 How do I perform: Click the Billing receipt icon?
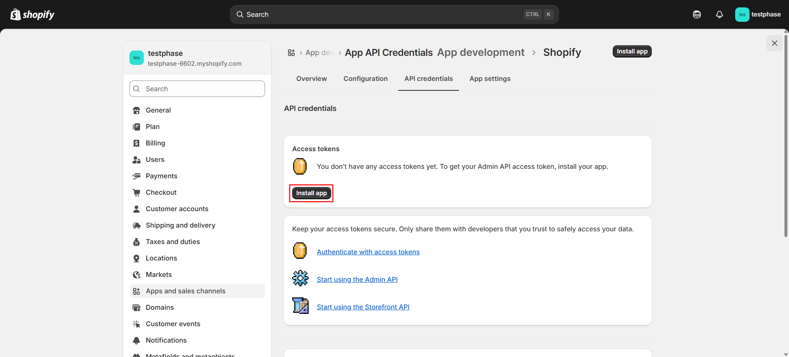pos(136,143)
